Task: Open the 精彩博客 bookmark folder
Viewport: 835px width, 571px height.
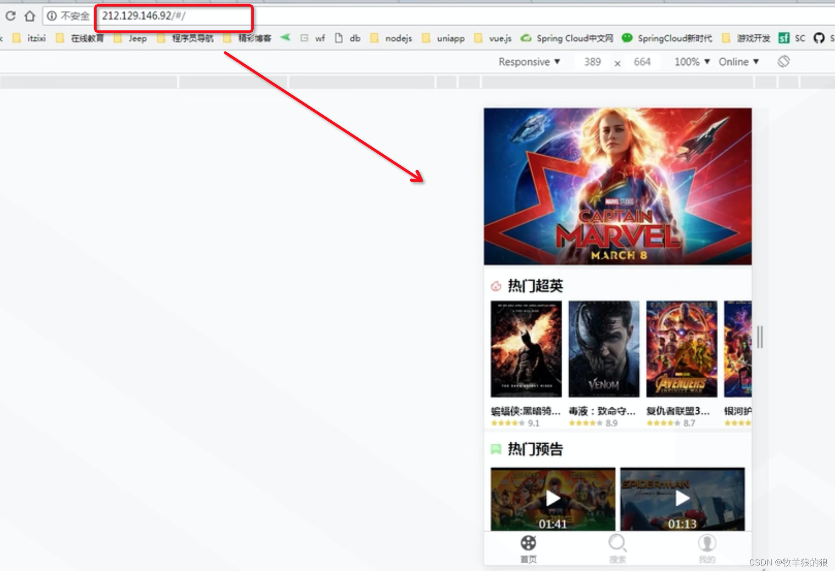Action: pyautogui.click(x=248, y=38)
